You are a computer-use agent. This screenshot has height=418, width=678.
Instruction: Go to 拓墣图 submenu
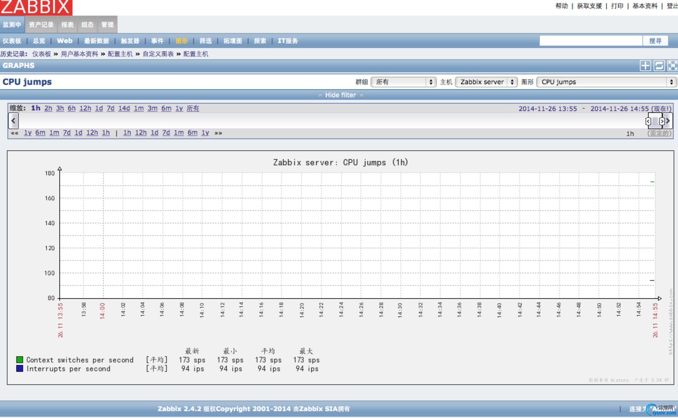tap(233, 41)
